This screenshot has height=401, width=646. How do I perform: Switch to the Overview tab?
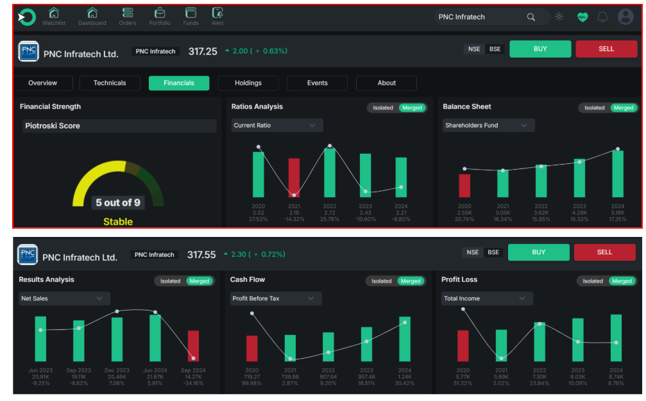[x=43, y=83]
